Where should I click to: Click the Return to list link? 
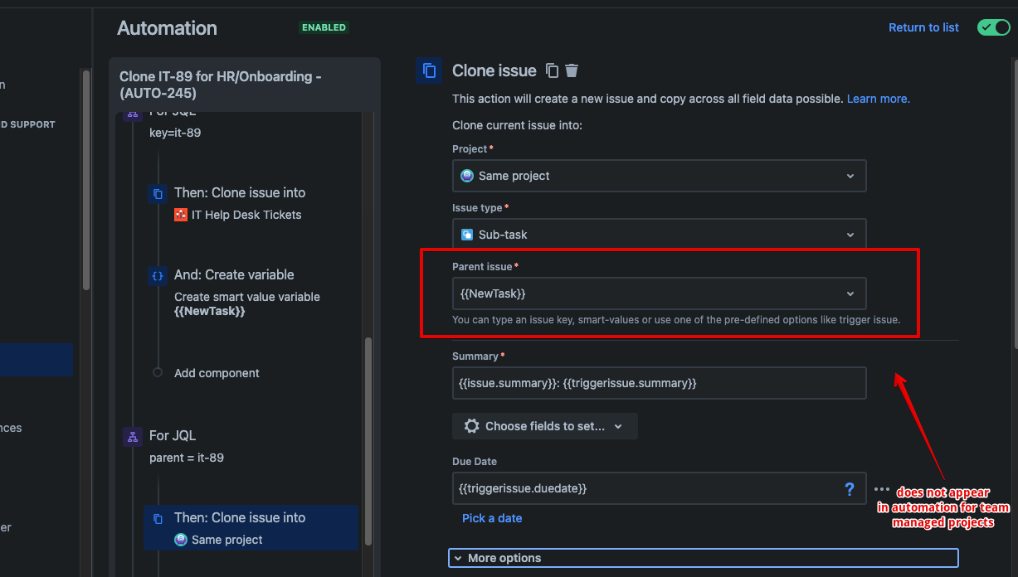click(923, 27)
